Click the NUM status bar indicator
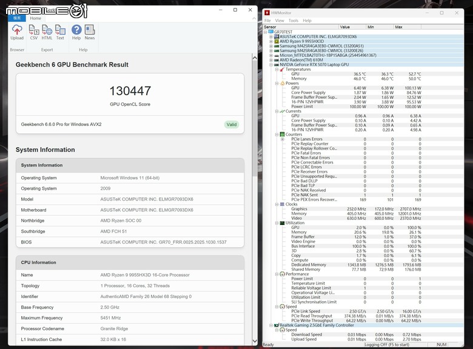Viewport: 473px width, 349px height. 441,345
